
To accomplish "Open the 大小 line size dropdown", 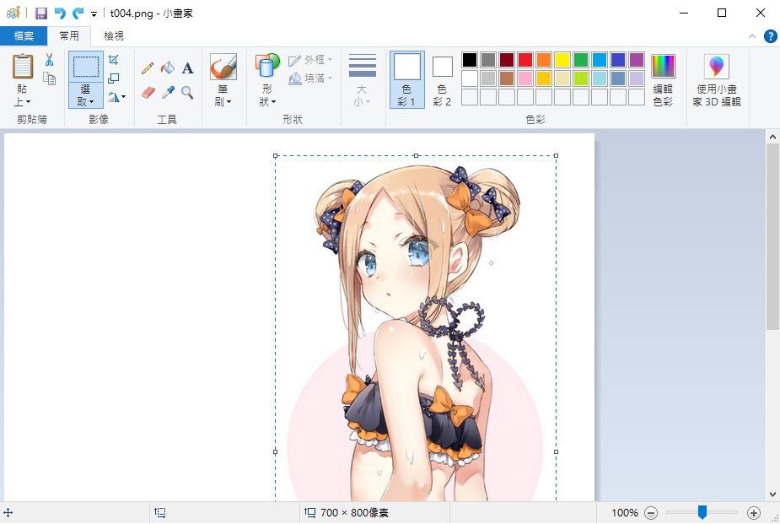I will click(x=362, y=79).
